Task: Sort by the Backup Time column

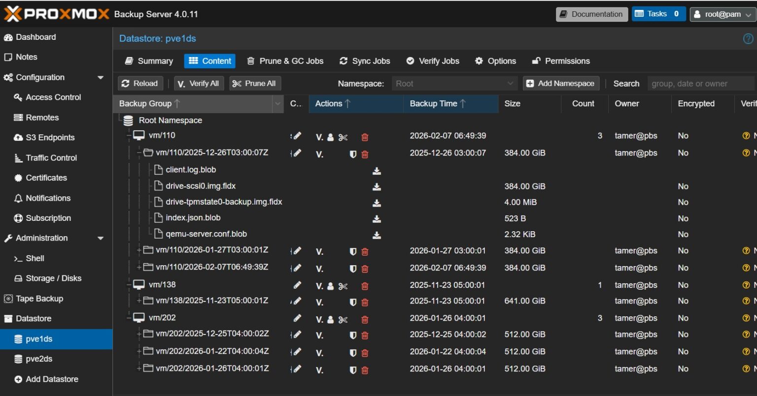Action: pyautogui.click(x=450, y=104)
